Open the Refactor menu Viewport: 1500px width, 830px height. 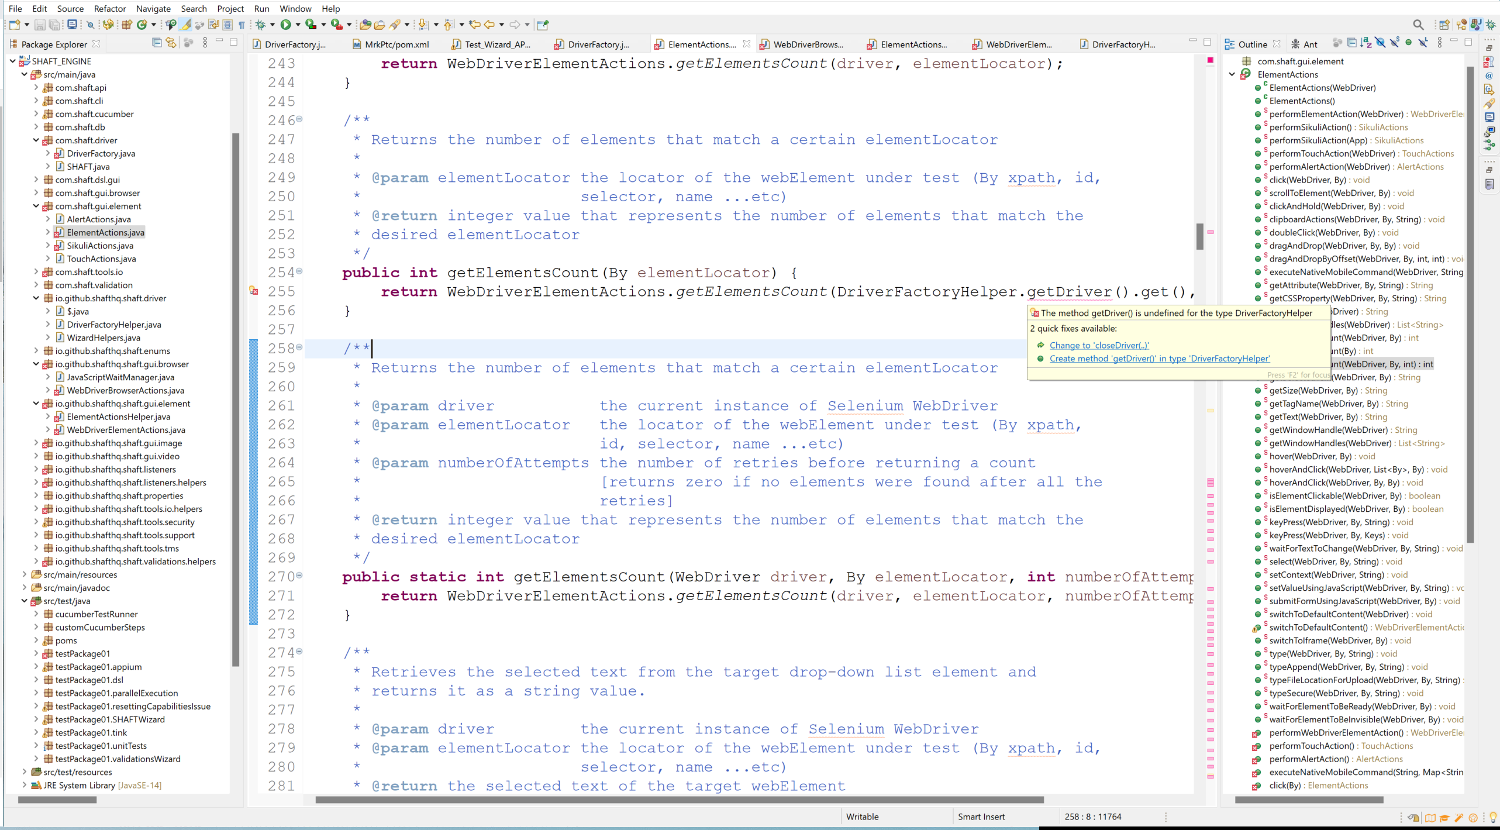tap(109, 8)
